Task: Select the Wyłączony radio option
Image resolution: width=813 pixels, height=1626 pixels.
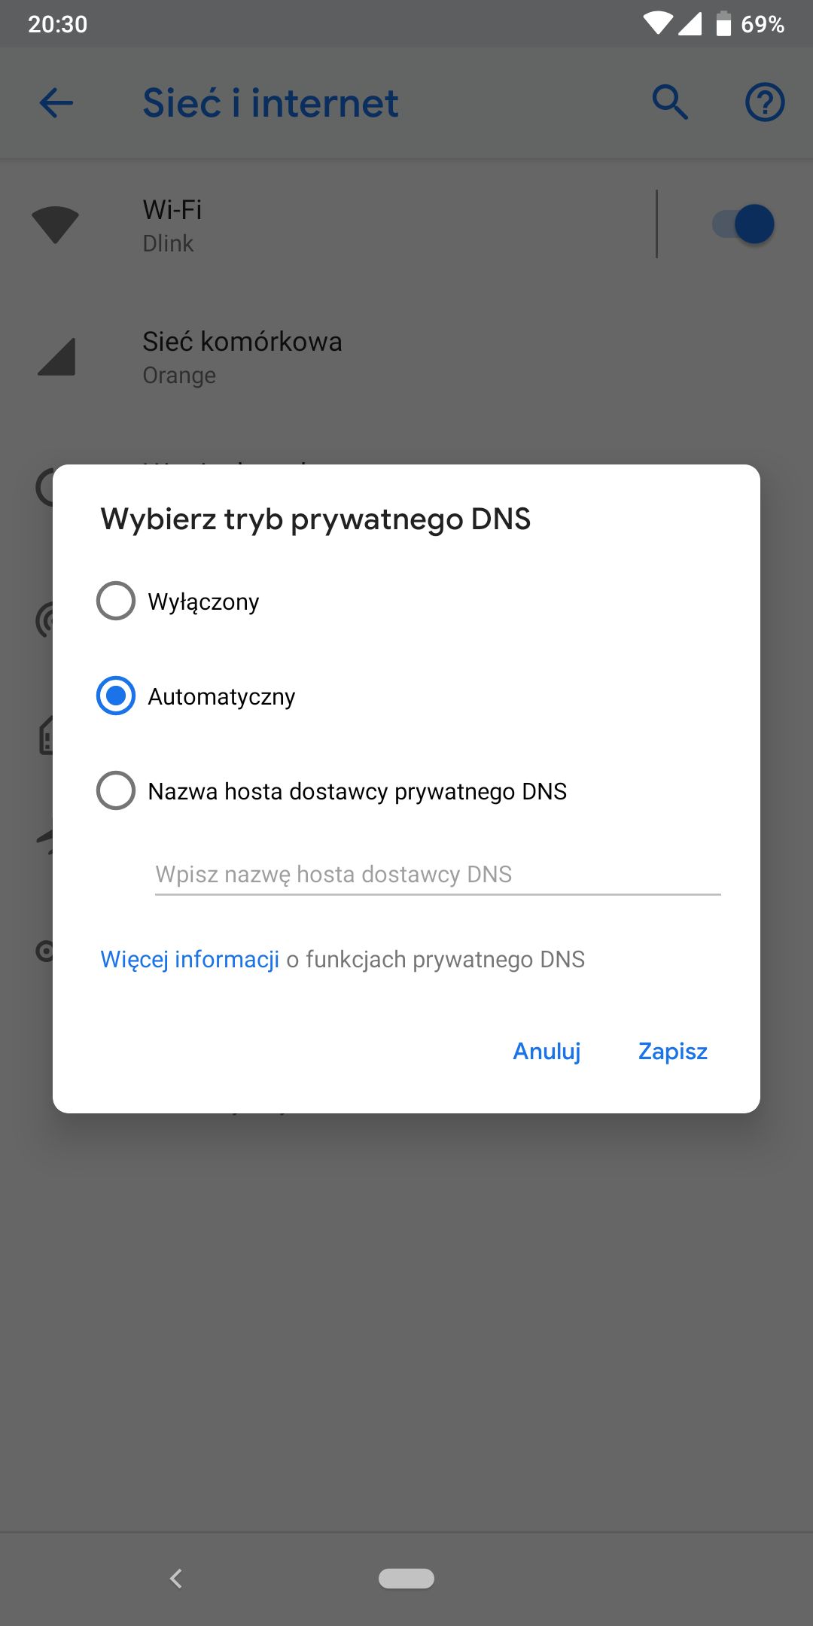Action: [116, 601]
